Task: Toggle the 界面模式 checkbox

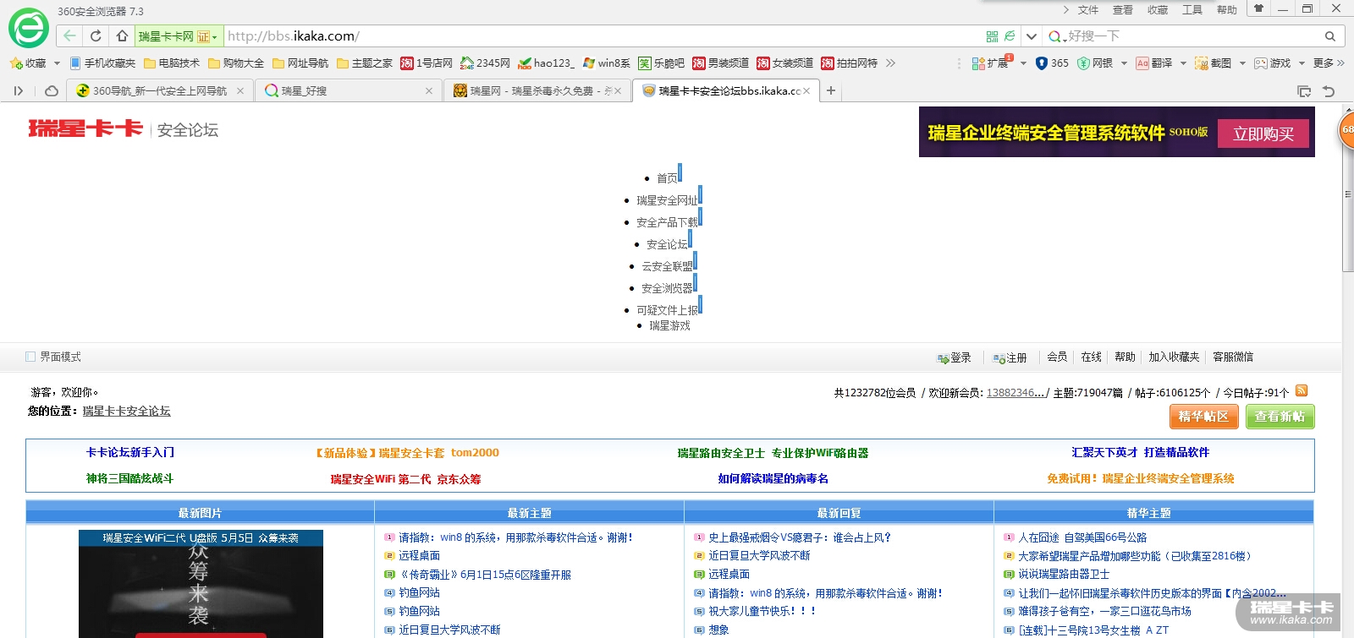Action: tap(30, 357)
